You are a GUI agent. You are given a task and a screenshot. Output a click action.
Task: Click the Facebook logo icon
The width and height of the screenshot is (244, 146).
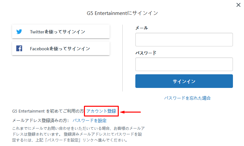click(x=19, y=48)
